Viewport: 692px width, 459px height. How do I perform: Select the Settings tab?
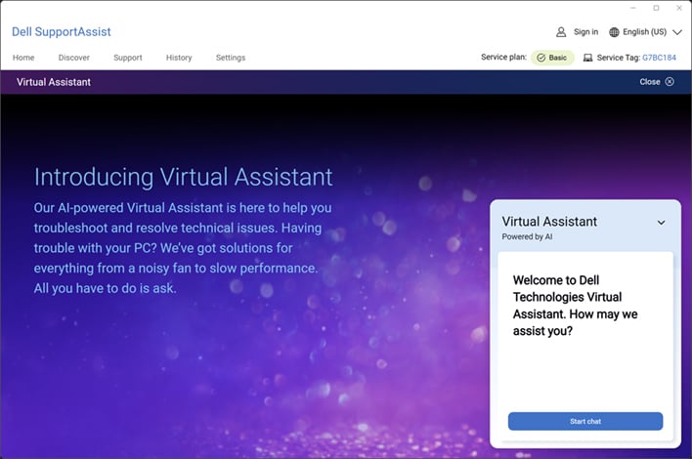[x=231, y=58]
